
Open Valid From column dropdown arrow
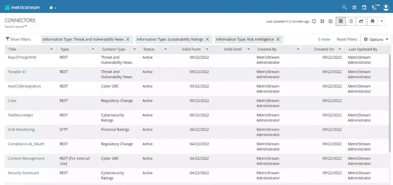coord(207,49)
